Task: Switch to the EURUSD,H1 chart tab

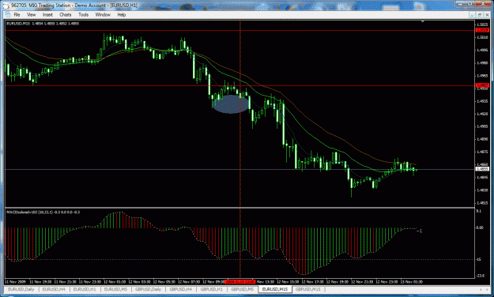Action: pyautogui.click(x=85, y=289)
